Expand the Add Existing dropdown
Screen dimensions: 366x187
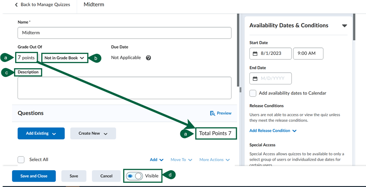tap(41, 133)
